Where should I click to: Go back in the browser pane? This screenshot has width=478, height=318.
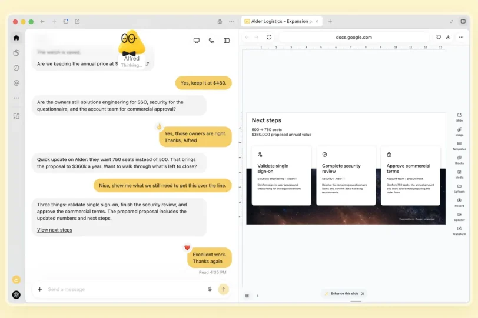coord(247,37)
